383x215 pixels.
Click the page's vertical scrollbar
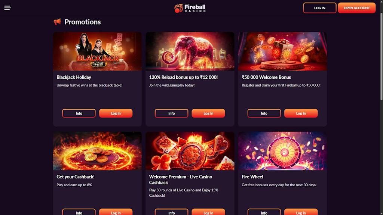[x=381, y=56]
